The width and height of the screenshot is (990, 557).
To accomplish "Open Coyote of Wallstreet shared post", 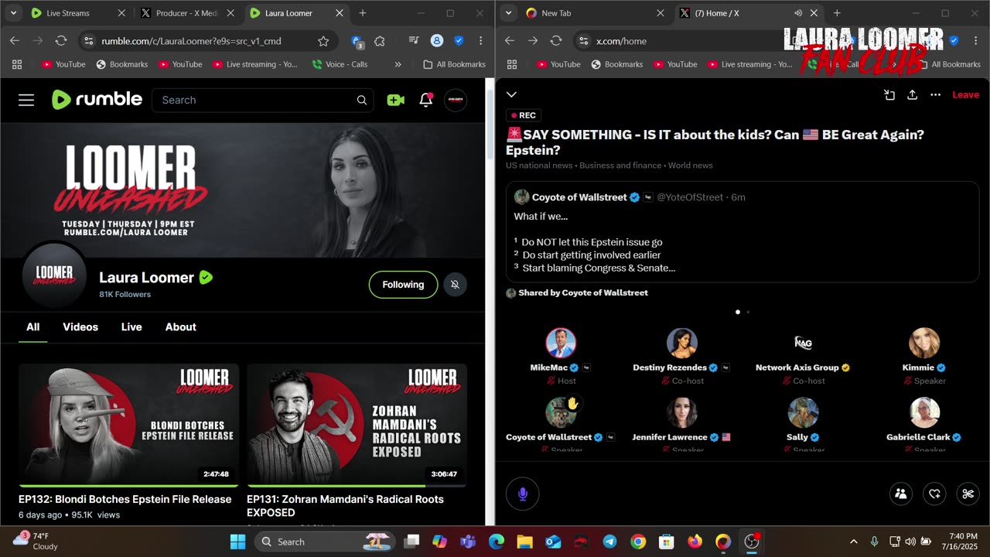I will [742, 231].
